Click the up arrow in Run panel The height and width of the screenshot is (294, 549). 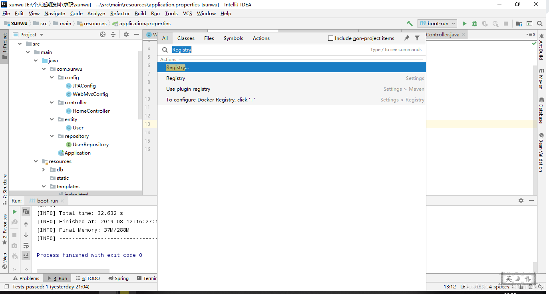[26, 224]
